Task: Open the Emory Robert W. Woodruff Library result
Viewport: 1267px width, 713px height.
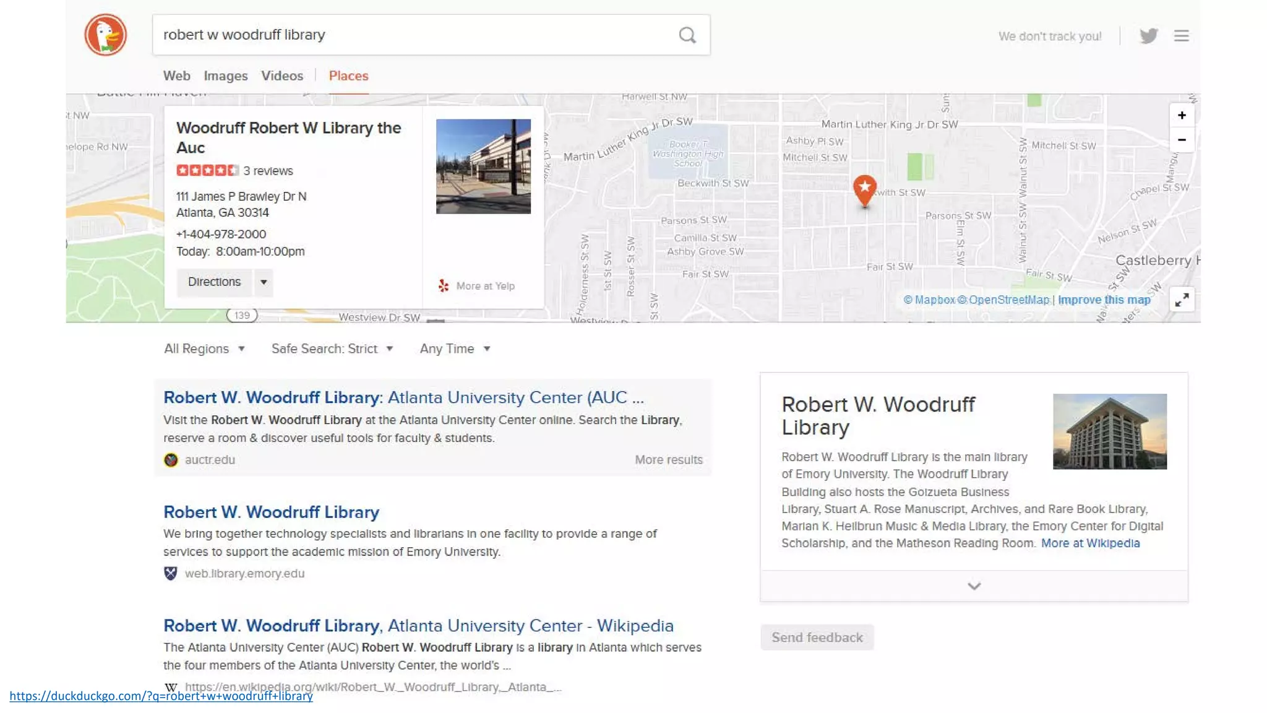Action: pyautogui.click(x=271, y=512)
